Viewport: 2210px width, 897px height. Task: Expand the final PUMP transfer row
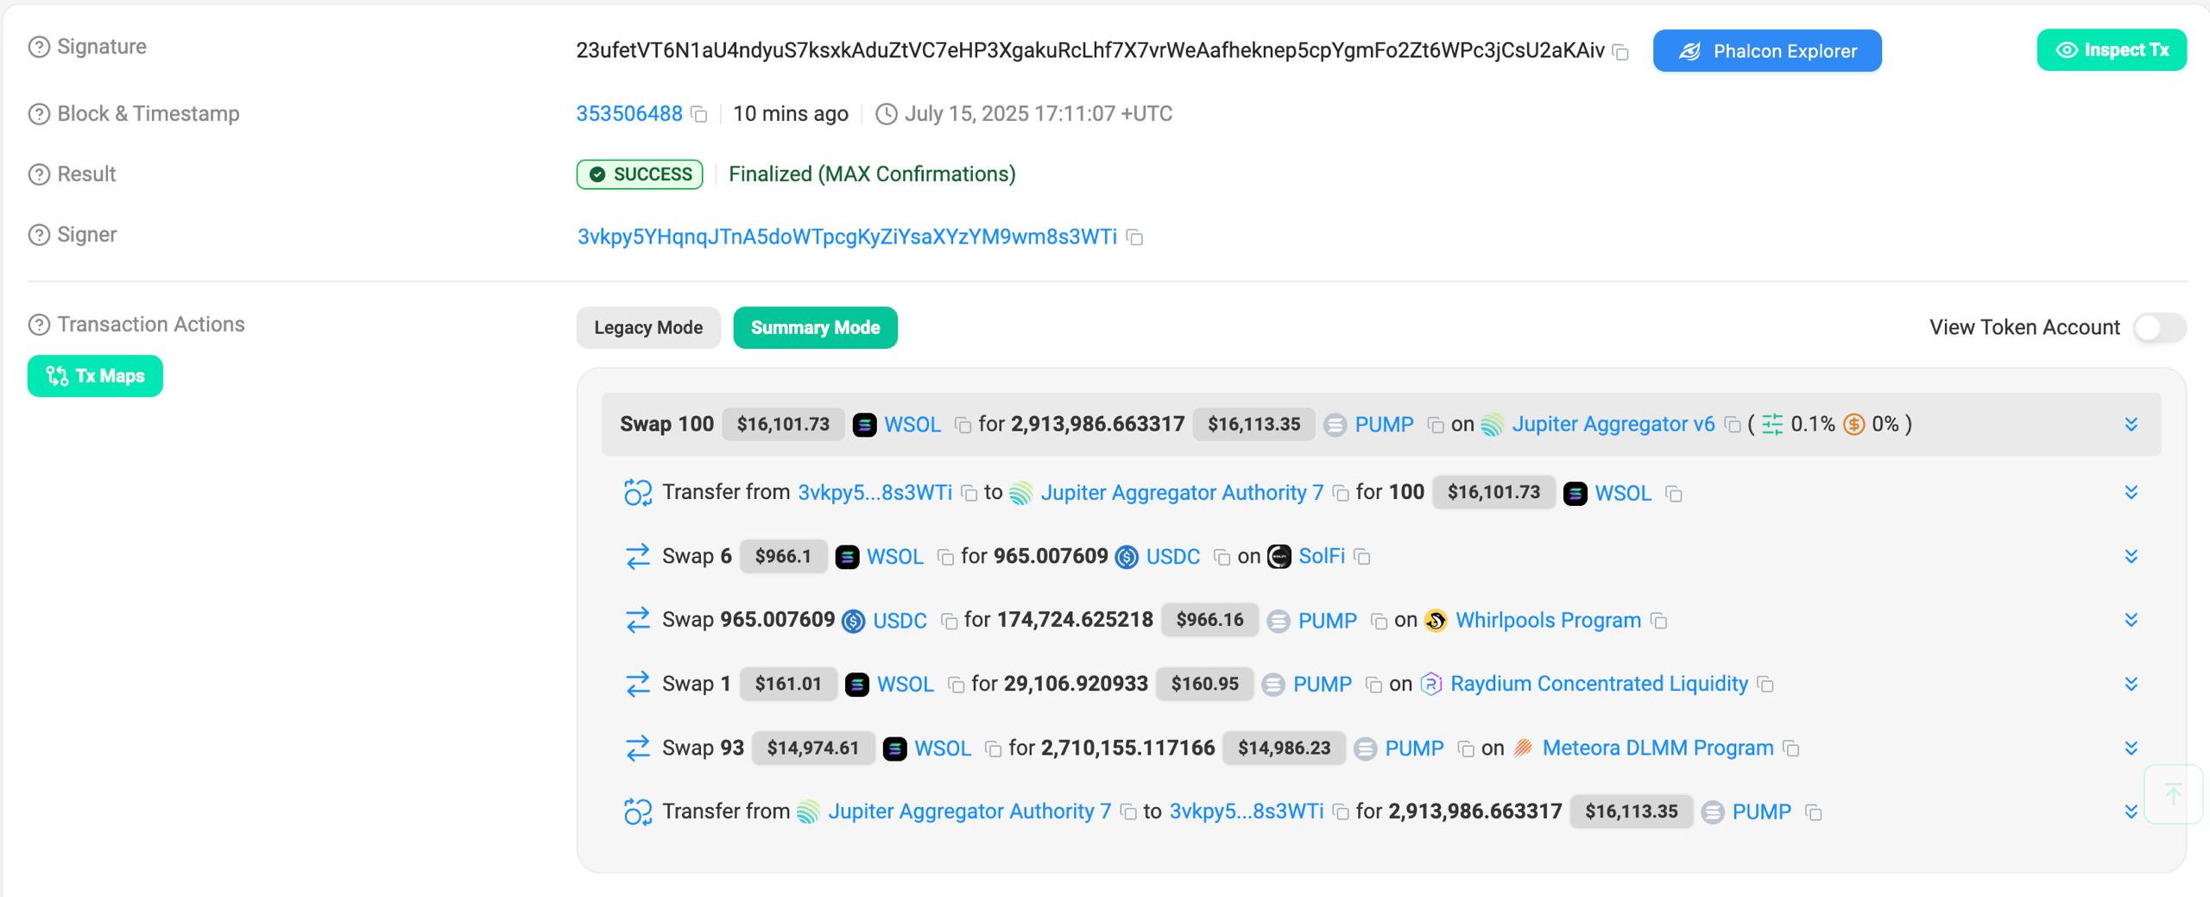2131,812
